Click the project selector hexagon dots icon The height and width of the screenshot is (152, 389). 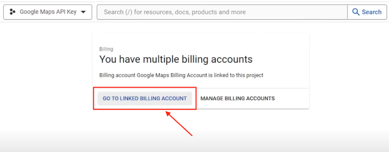(x=12, y=12)
